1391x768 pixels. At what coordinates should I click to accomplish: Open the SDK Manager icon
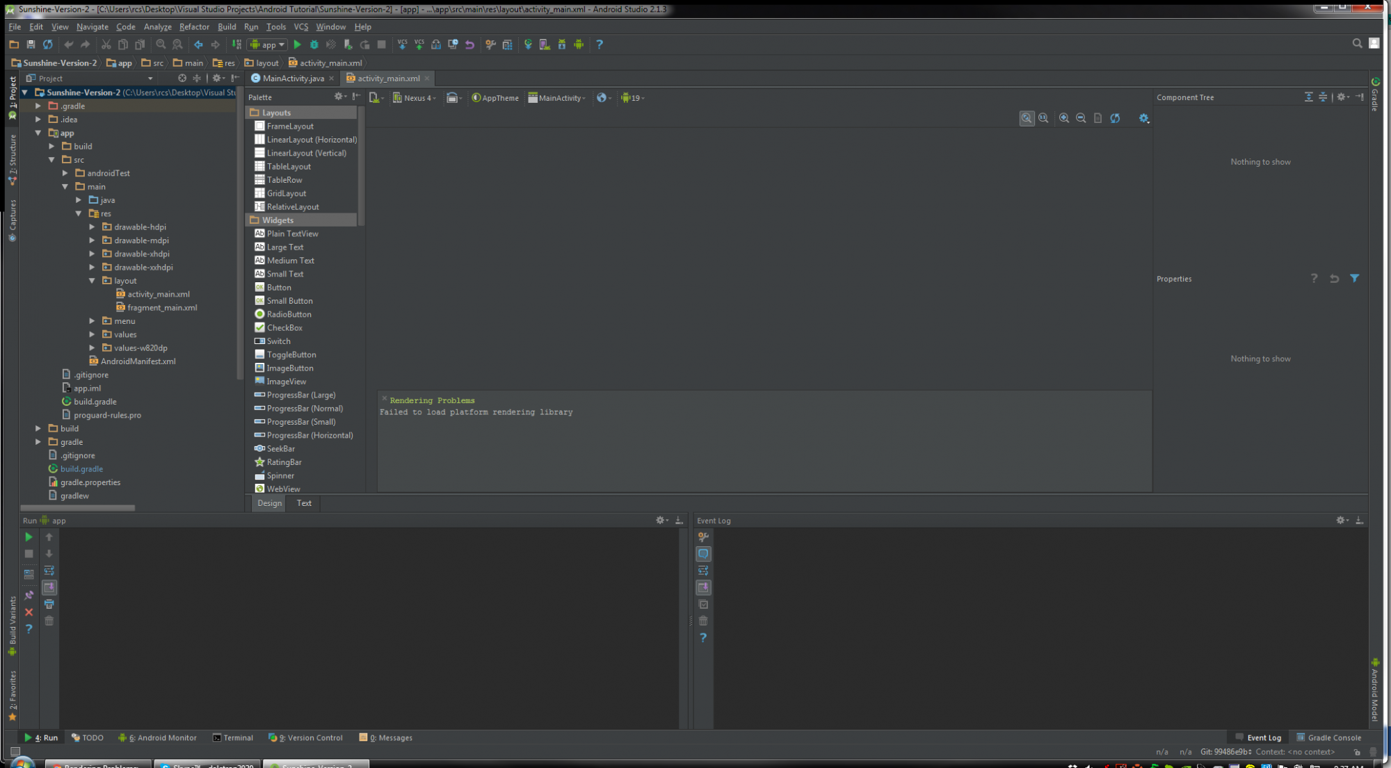tap(562, 44)
